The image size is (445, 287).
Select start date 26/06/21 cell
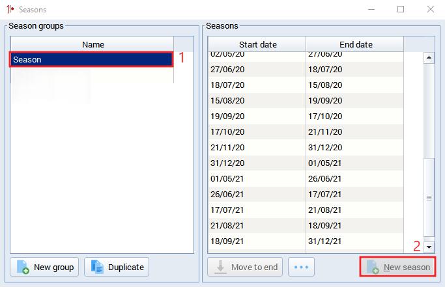pos(257,195)
